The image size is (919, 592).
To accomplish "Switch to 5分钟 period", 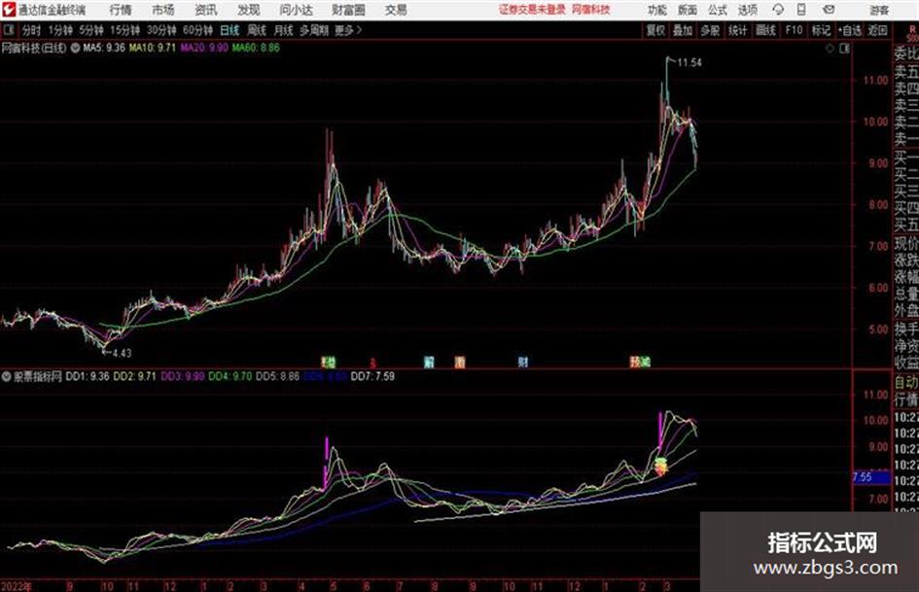I will (91, 30).
